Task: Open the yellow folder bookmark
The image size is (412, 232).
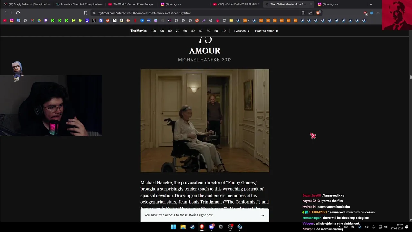Action: 231,20
